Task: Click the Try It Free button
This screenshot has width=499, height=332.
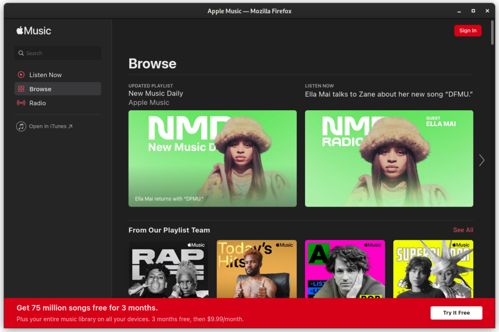Action: click(x=456, y=312)
